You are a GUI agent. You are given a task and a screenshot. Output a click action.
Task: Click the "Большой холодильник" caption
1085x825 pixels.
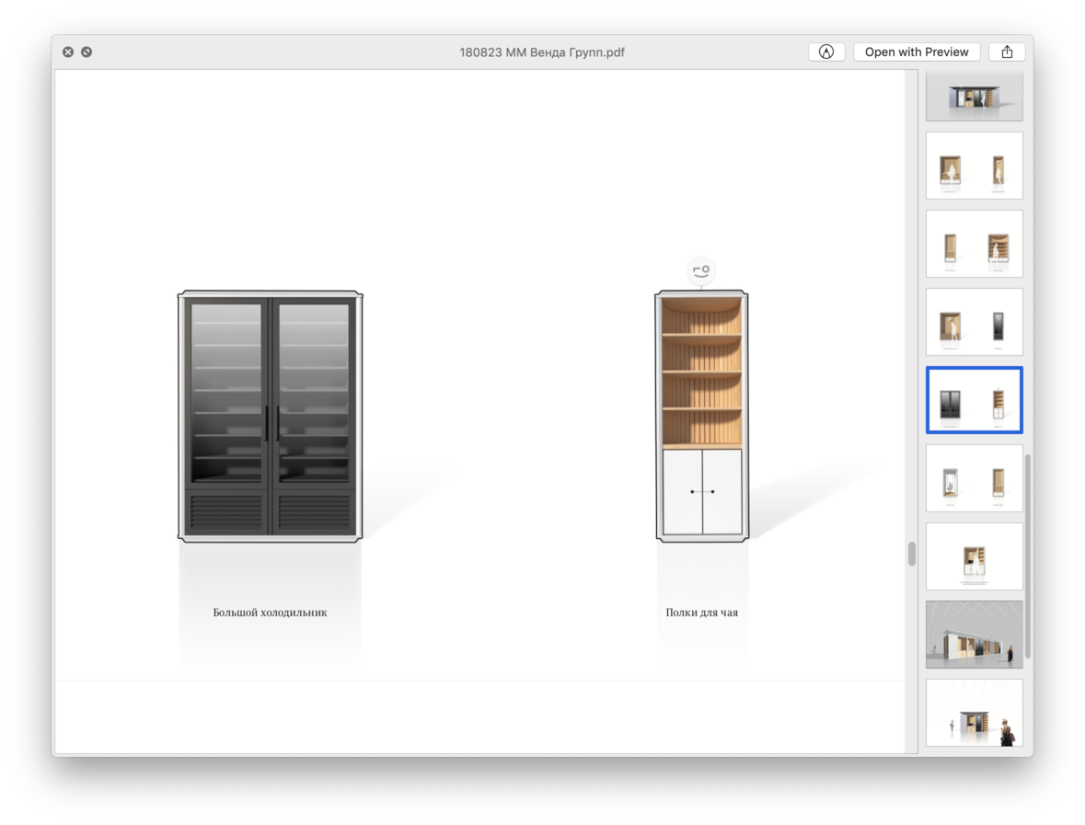pos(270,613)
